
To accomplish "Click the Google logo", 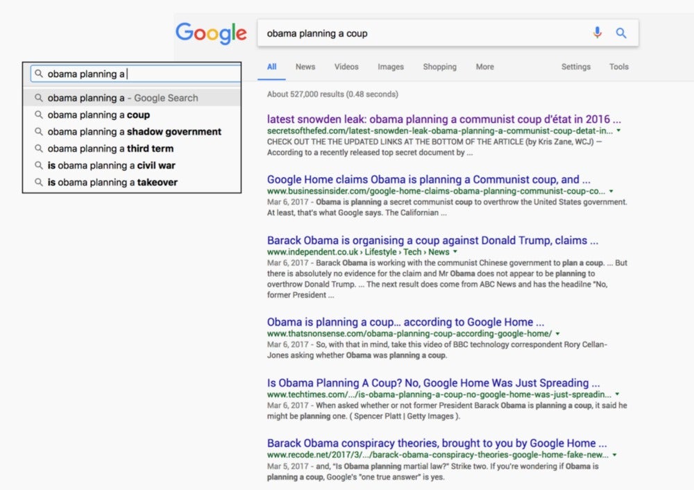I will click(x=211, y=33).
